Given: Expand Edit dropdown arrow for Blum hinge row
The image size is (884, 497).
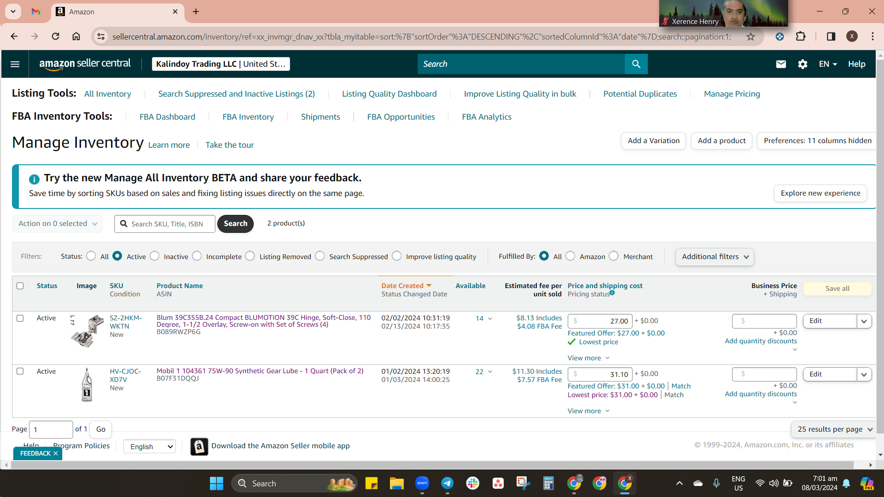Looking at the screenshot, I should pyautogui.click(x=864, y=321).
